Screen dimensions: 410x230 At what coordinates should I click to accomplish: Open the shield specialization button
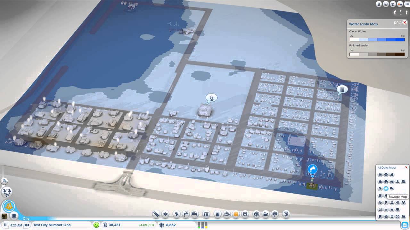(x=14, y=216)
